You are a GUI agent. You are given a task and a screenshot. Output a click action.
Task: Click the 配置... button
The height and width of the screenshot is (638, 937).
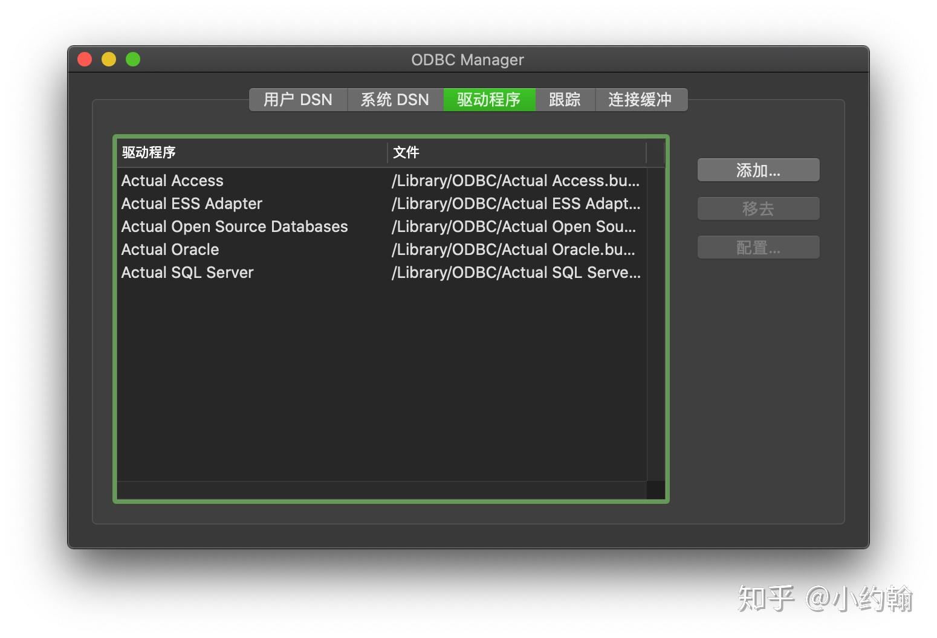(x=758, y=246)
